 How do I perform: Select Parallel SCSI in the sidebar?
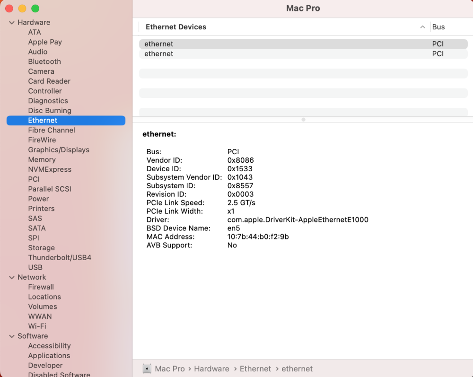(50, 189)
